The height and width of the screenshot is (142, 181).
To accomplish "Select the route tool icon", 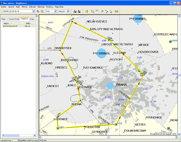I will pos(106,12).
